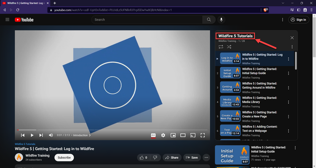
Task: Go to previous video in player
Action: tap(23, 135)
